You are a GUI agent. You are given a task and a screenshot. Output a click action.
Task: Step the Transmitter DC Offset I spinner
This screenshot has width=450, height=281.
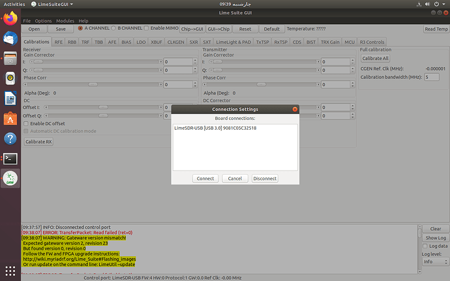352,108
